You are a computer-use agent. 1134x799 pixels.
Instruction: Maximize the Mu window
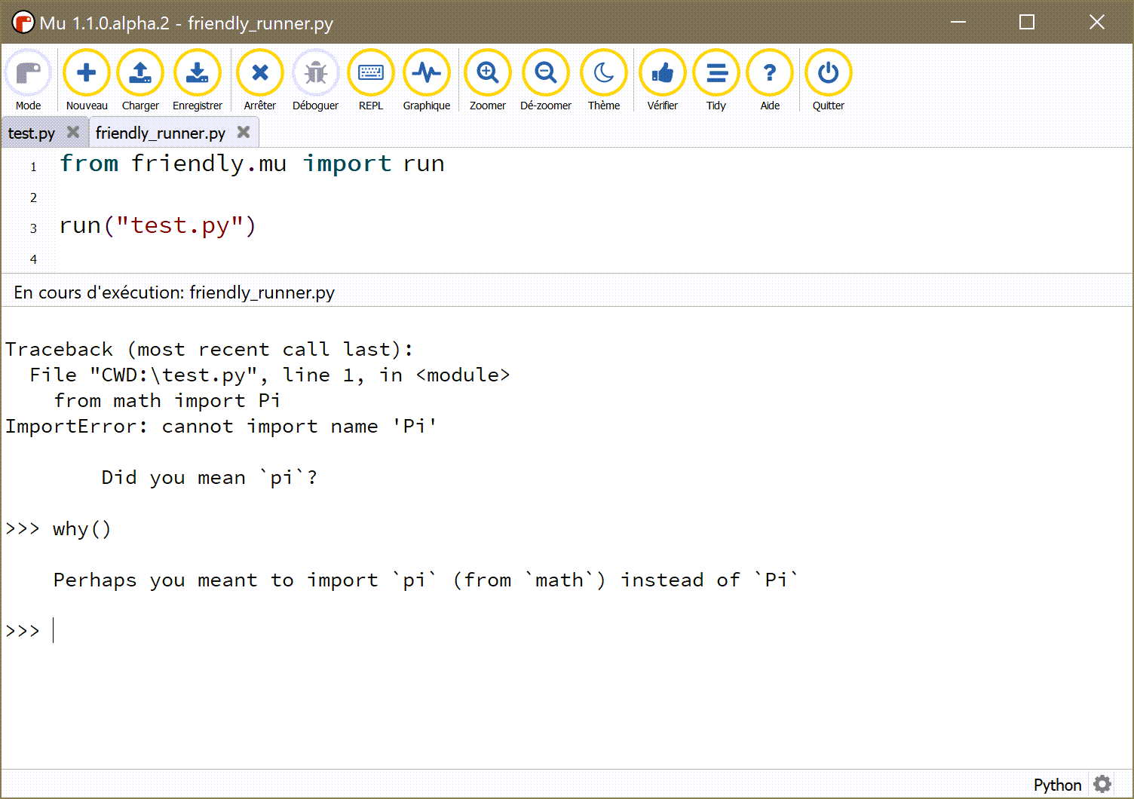(1027, 23)
